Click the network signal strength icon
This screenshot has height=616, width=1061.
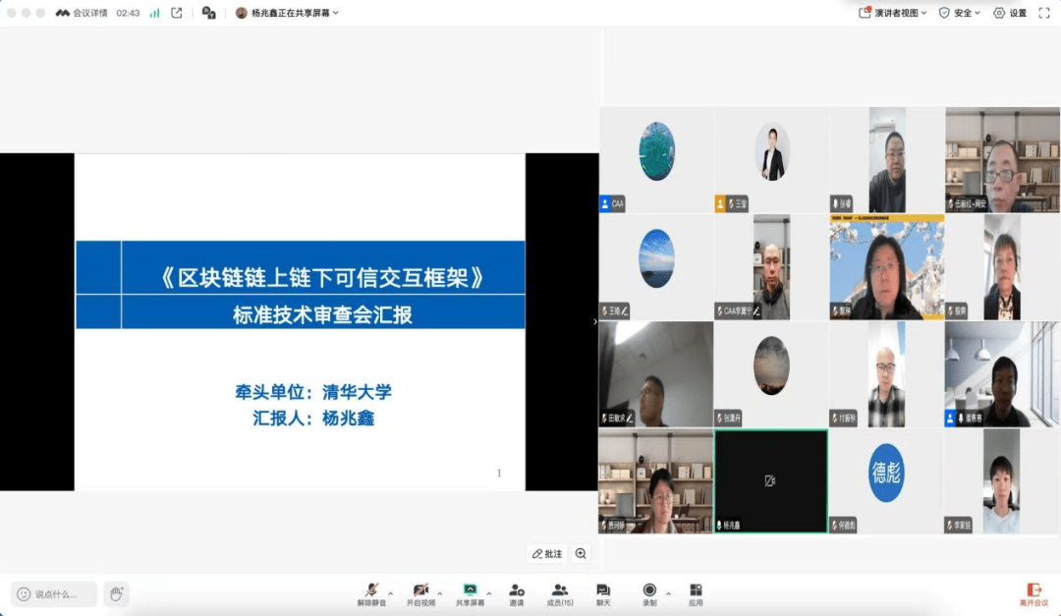pos(155,13)
